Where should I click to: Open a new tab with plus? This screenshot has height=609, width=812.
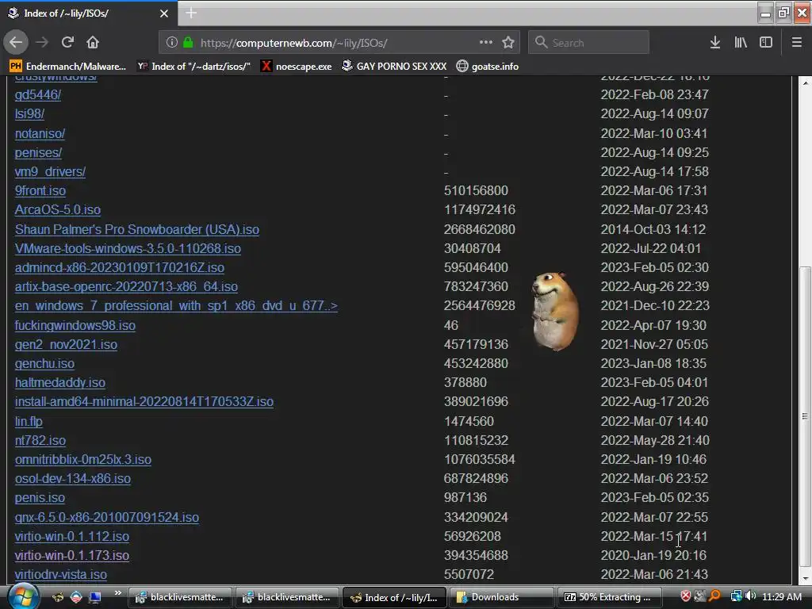191,13
